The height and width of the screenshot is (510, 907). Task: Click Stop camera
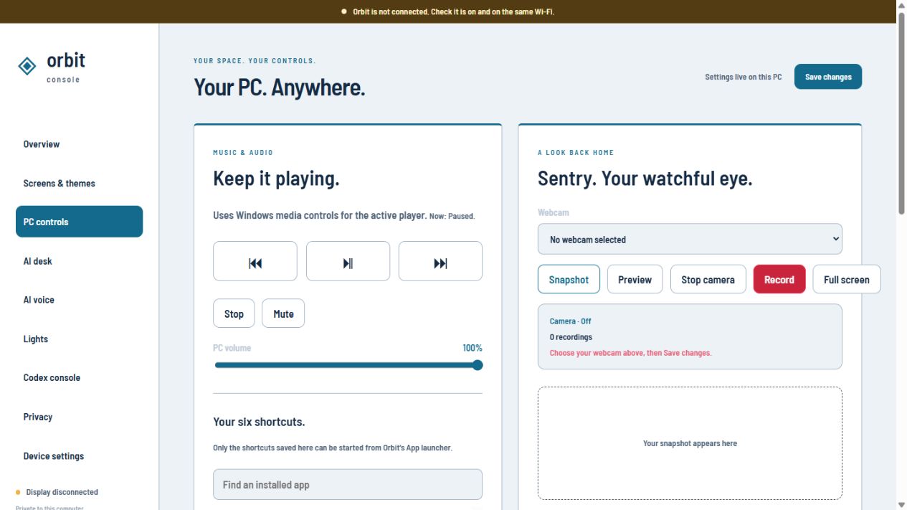(708, 280)
